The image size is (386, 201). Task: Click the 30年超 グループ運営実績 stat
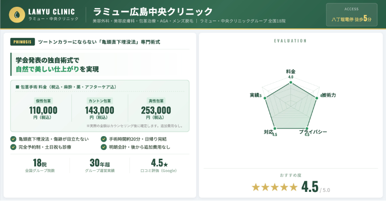tap(100, 165)
